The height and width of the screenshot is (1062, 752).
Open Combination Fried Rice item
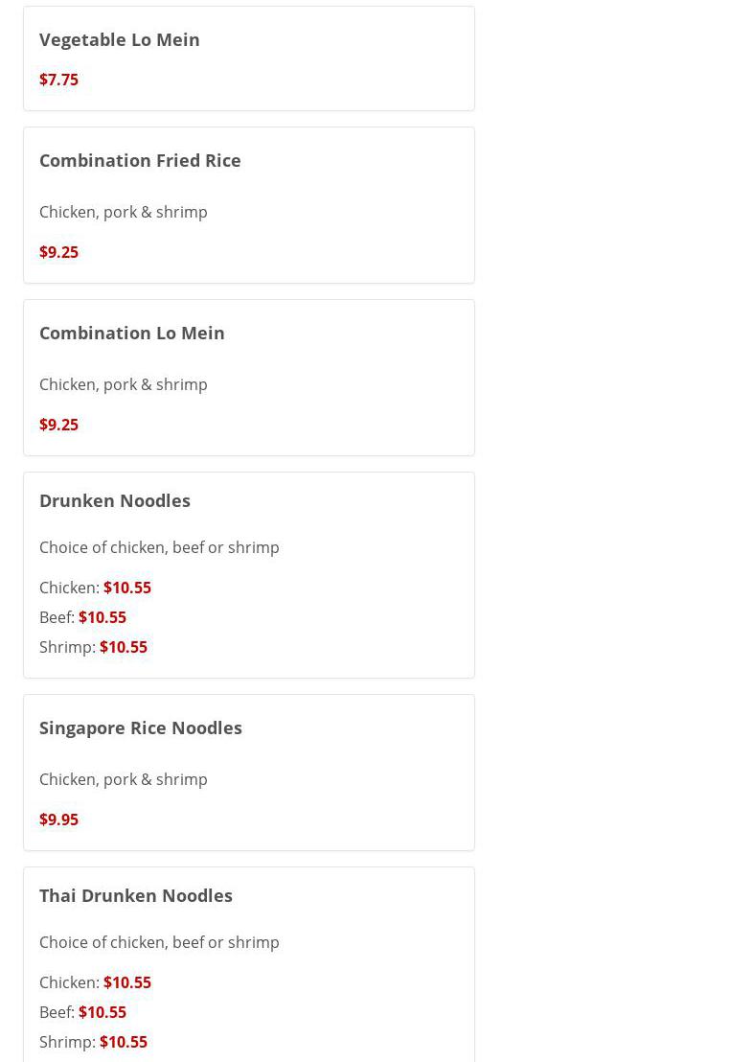point(140,160)
